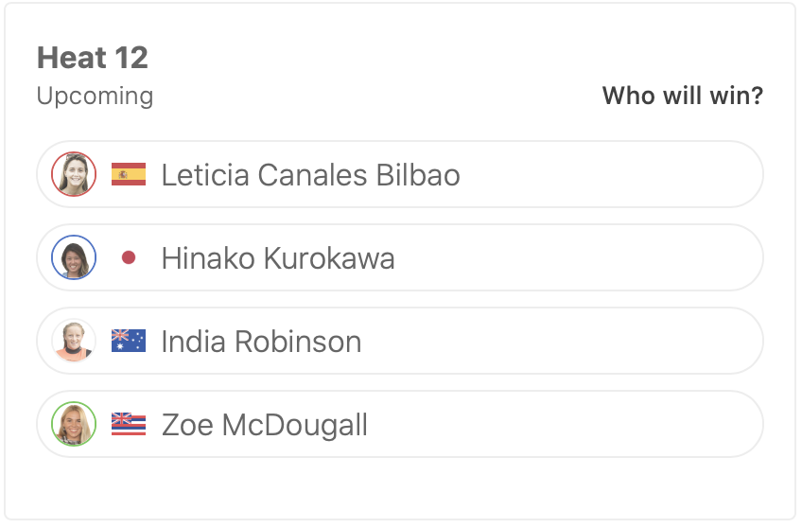The height and width of the screenshot is (528, 802).
Task: Click the Japan flag icon
Action: click(x=129, y=258)
